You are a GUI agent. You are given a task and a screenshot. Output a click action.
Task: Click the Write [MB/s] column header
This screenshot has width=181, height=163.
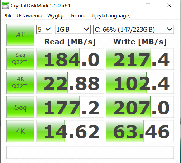point(140,42)
